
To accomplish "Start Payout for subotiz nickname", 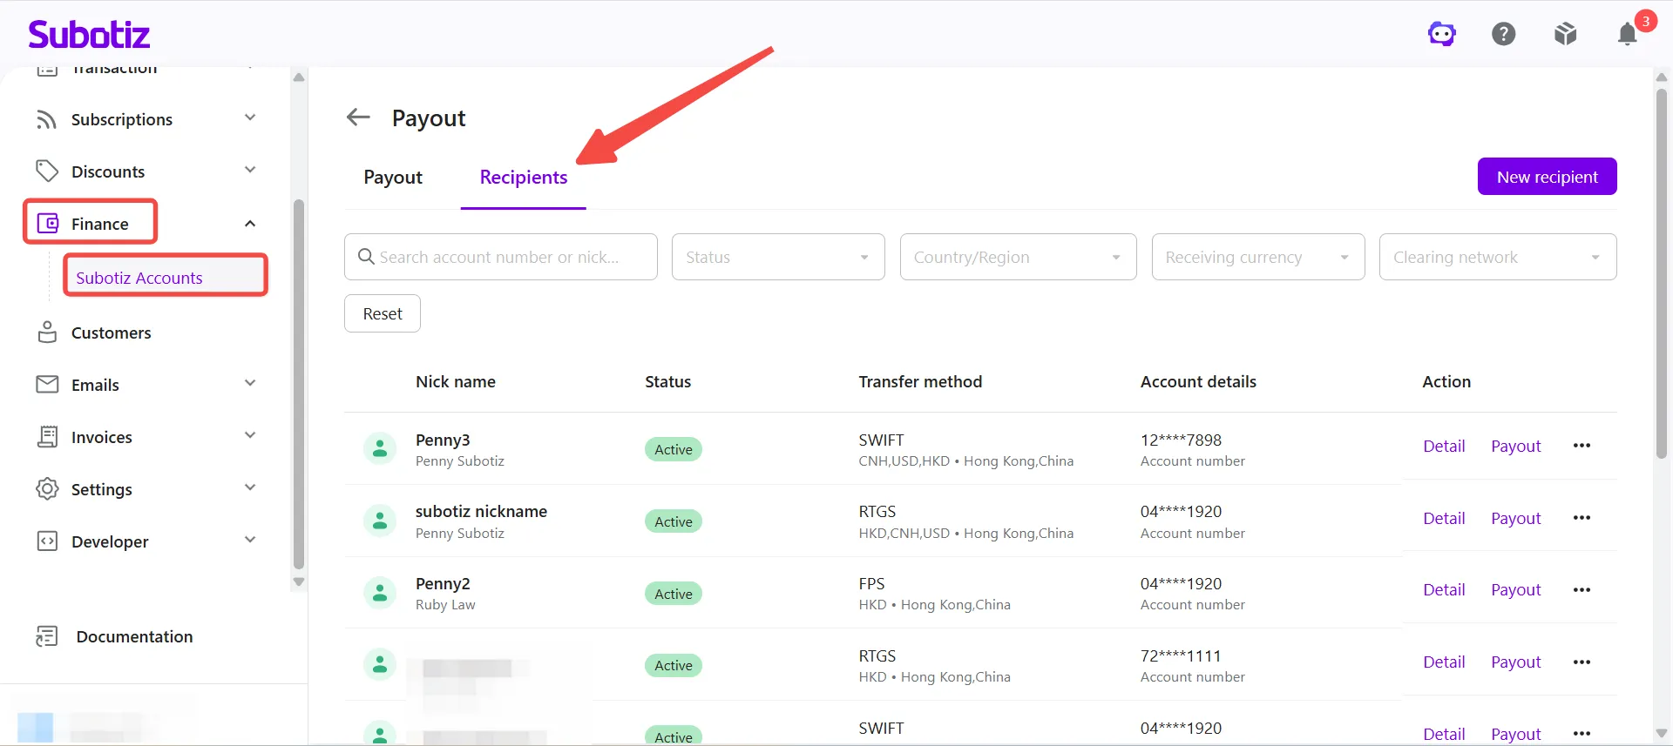I will 1516,518.
